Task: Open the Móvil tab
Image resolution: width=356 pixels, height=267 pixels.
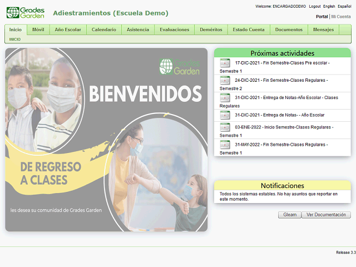Action: coord(38,29)
